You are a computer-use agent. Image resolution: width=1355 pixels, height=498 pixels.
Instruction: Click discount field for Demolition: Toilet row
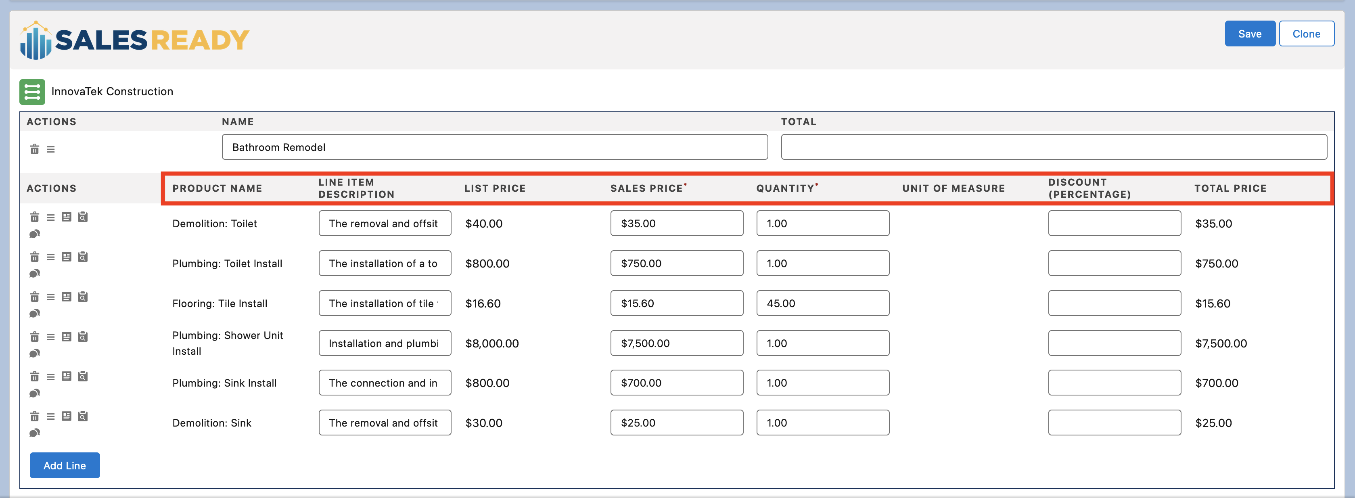coord(1114,224)
